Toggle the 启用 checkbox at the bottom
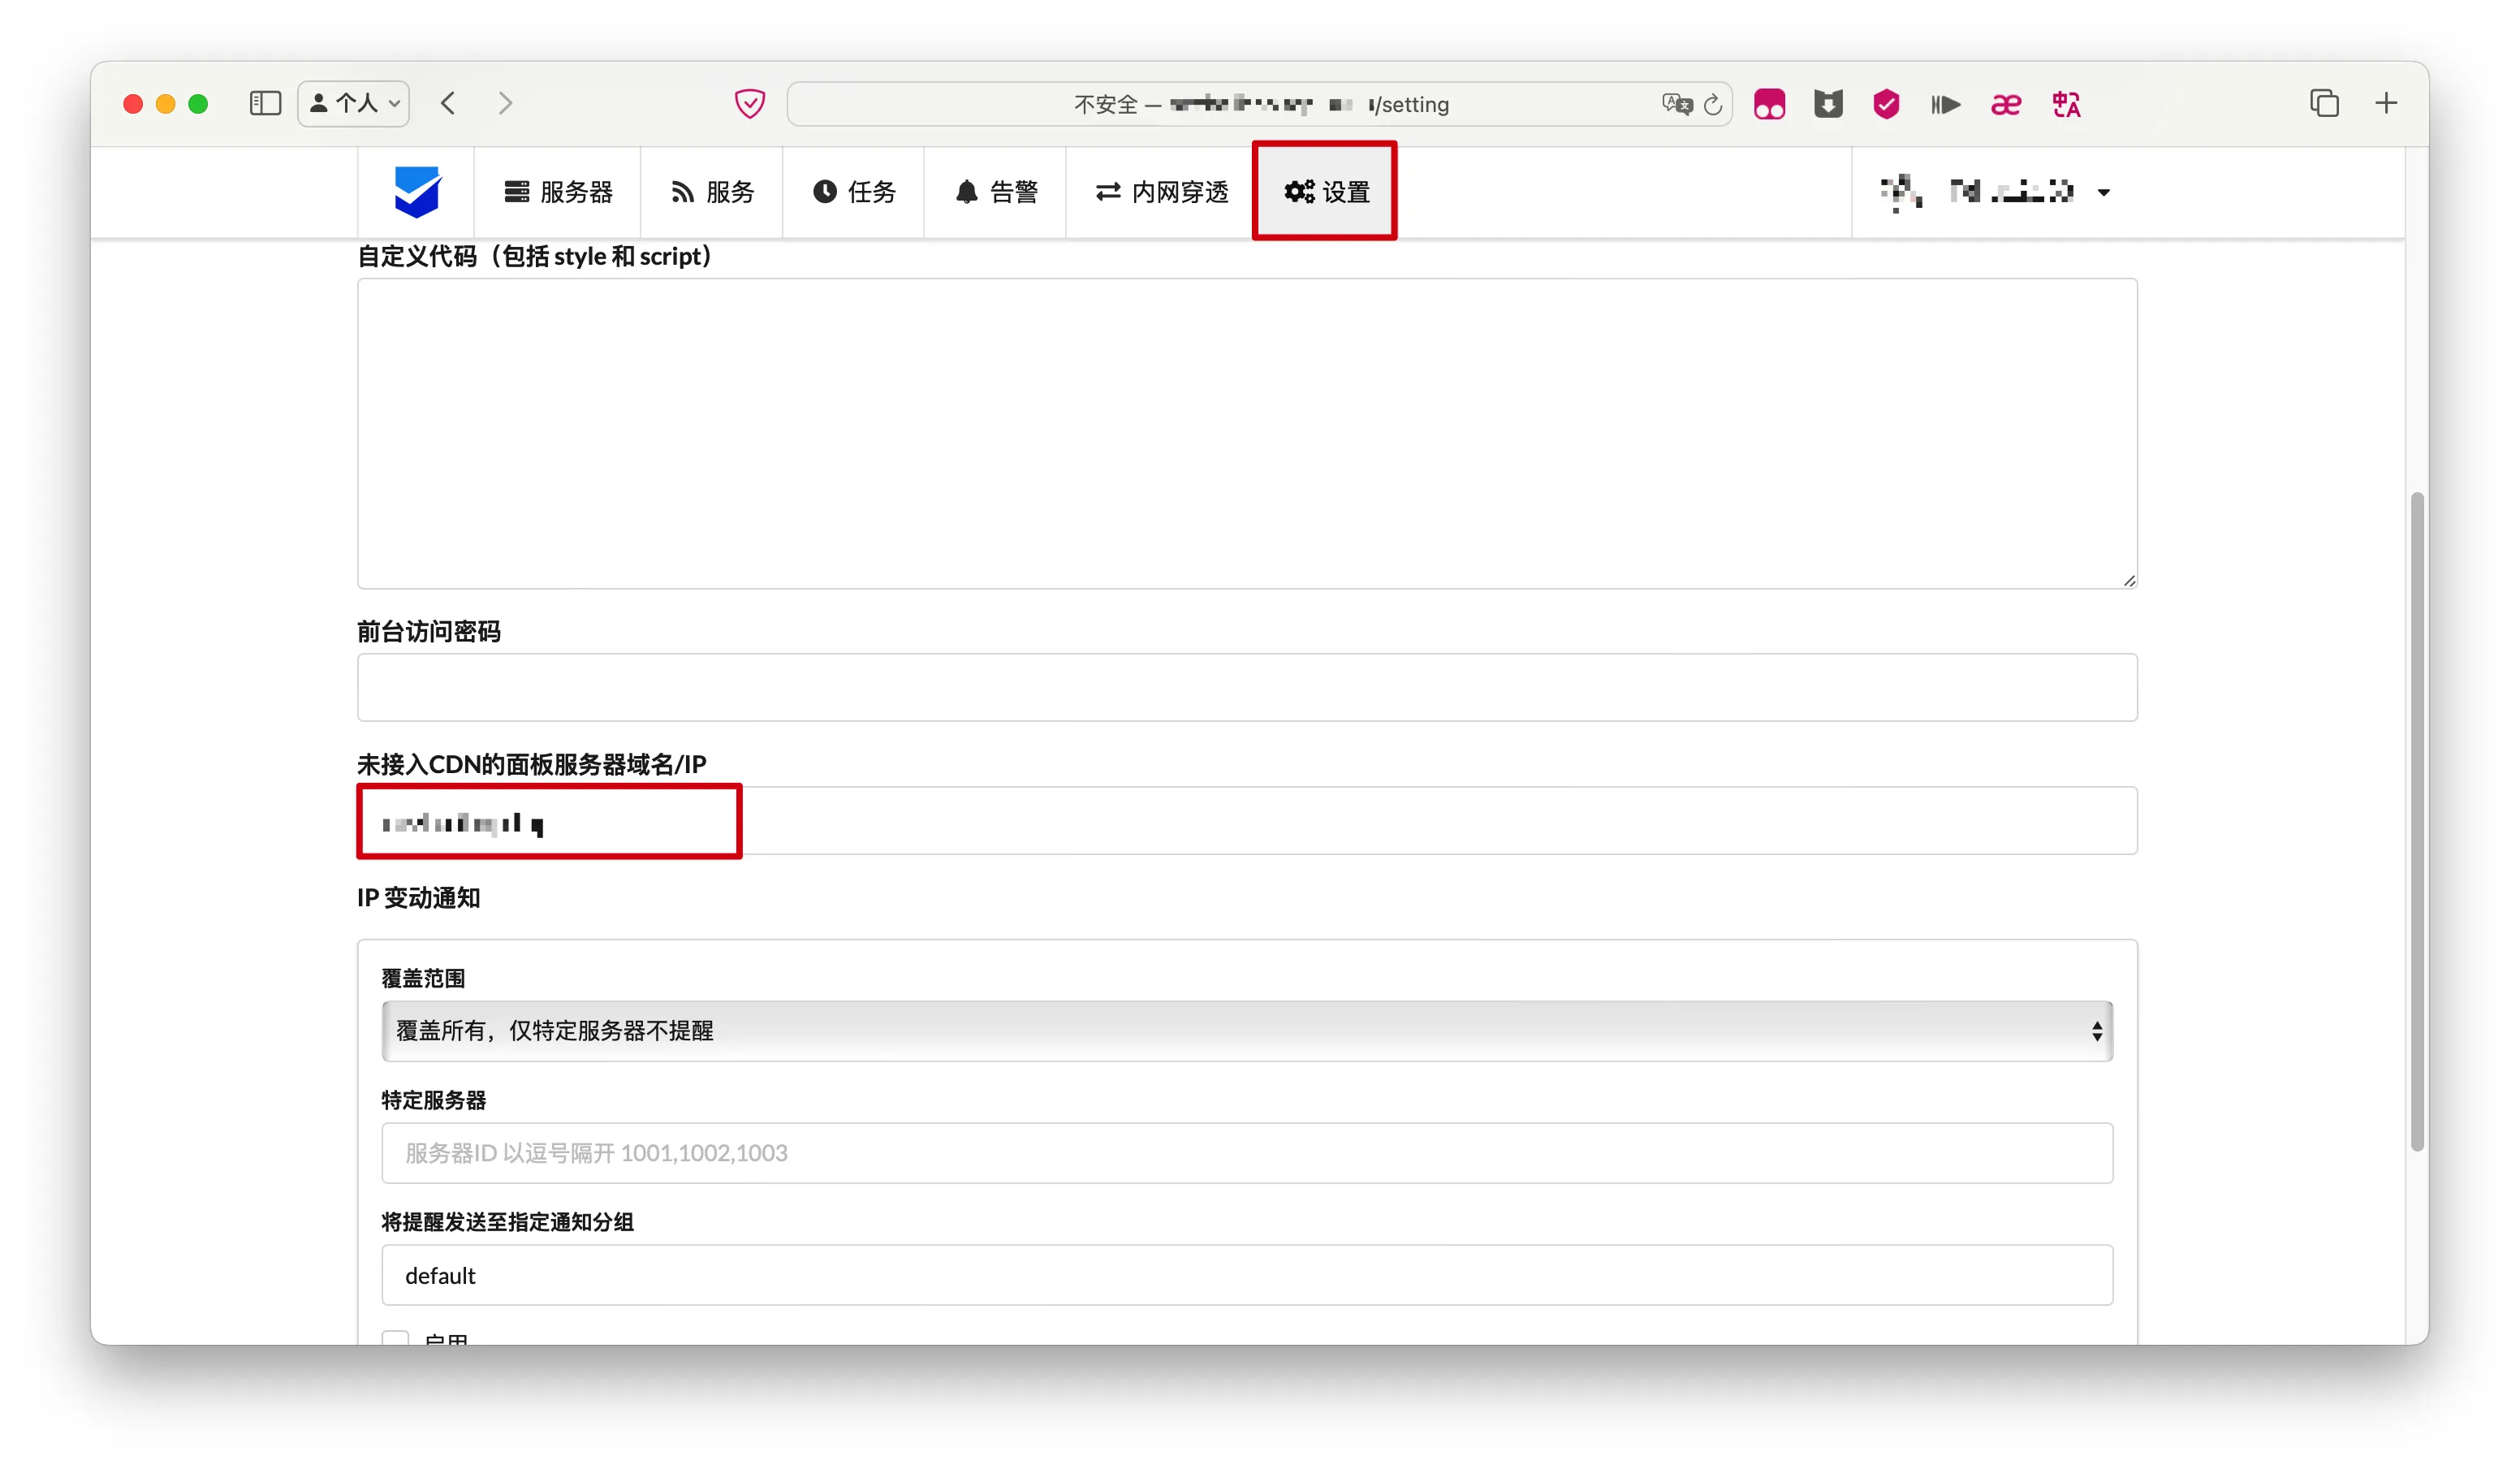 click(396, 1337)
